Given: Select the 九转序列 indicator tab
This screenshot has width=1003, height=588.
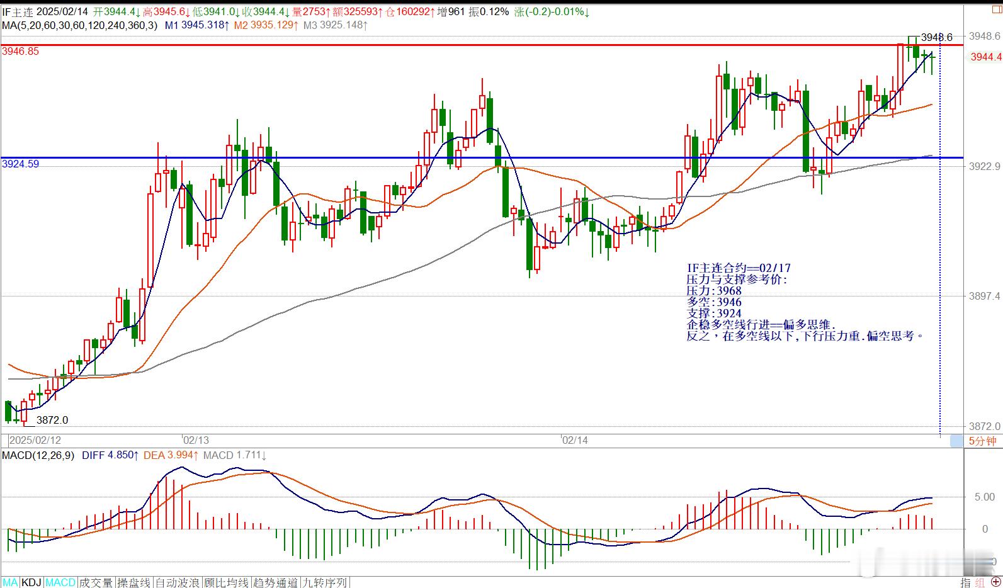Looking at the screenshot, I should click(x=324, y=582).
